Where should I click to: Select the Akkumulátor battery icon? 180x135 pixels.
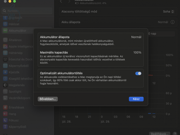pyautogui.click(x=5, y=31)
